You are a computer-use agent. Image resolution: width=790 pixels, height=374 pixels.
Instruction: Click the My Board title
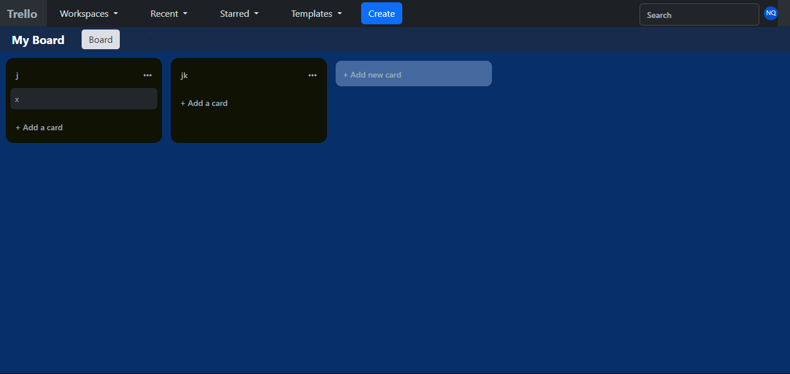(x=38, y=40)
